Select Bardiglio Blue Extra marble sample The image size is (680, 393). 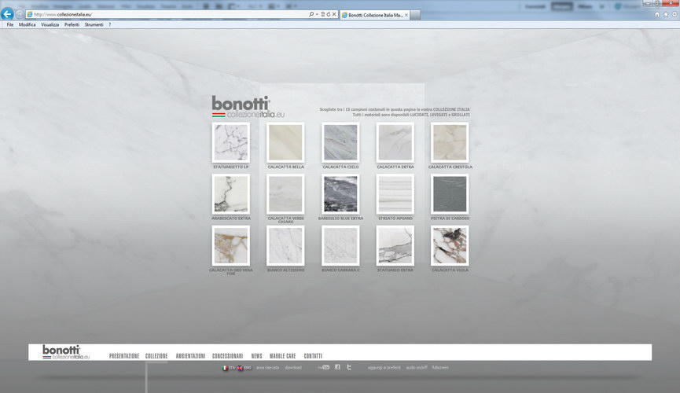pyautogui.click(x=340, y=194)
